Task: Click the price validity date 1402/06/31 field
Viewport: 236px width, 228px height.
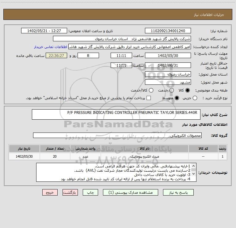Action: [168, 65]
